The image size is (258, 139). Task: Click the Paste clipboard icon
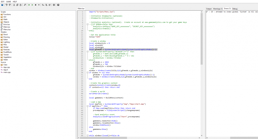(20, 5)
